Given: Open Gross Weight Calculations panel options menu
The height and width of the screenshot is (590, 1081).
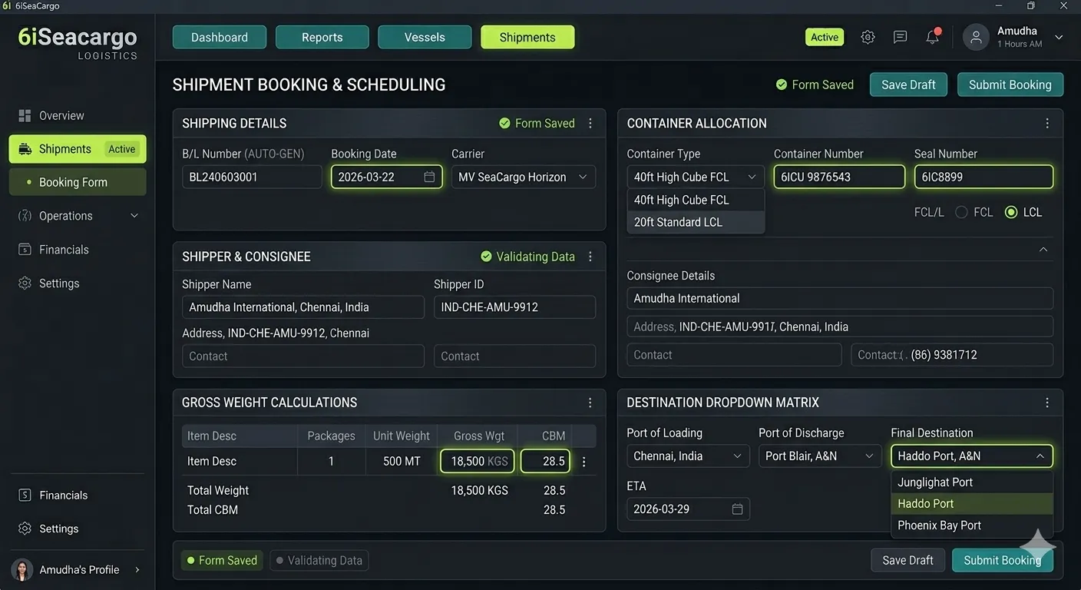Looking at the screenshot, I should click(590, 403).
